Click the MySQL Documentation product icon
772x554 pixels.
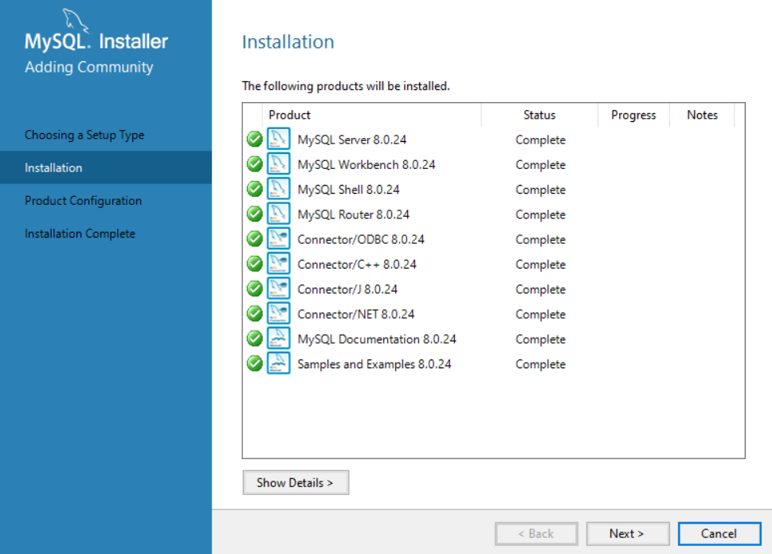point(278,338)
